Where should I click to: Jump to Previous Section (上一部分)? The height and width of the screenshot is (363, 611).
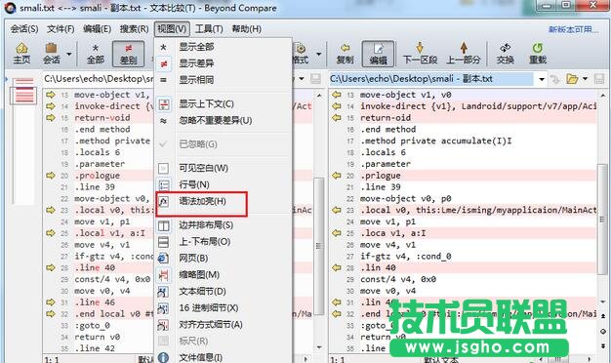click(x=464, y=54)
